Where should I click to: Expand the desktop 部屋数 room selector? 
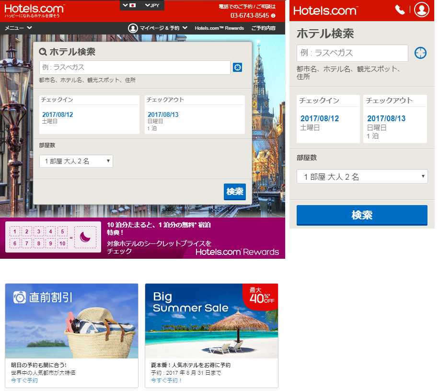[76, 161]
